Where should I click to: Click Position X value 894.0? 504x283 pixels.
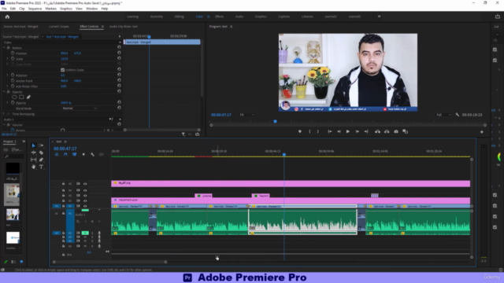pos(65,53)
